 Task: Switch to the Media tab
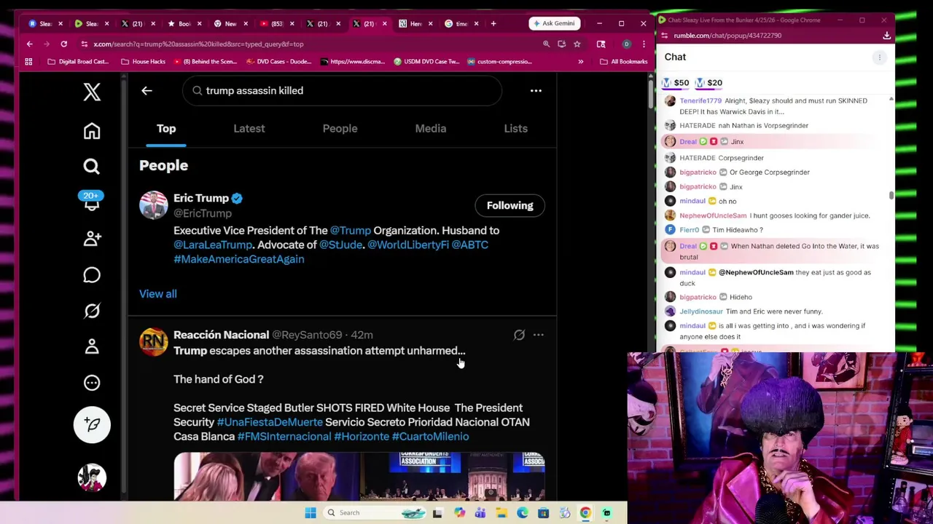[431, 129]
